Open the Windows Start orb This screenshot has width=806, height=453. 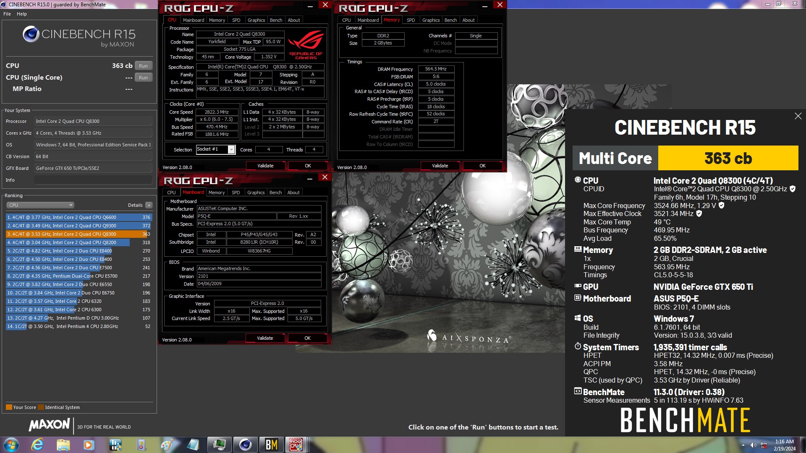pos(11,445)
